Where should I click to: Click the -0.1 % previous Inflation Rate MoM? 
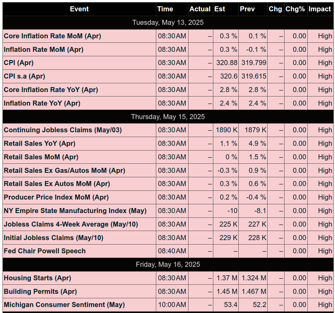point(256,49)
